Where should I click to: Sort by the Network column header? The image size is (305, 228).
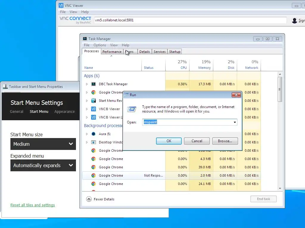249,65
